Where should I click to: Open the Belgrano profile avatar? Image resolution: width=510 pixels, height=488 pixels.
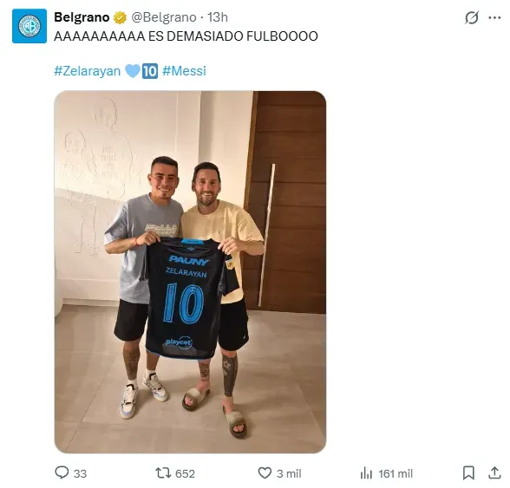click(29, 26)
